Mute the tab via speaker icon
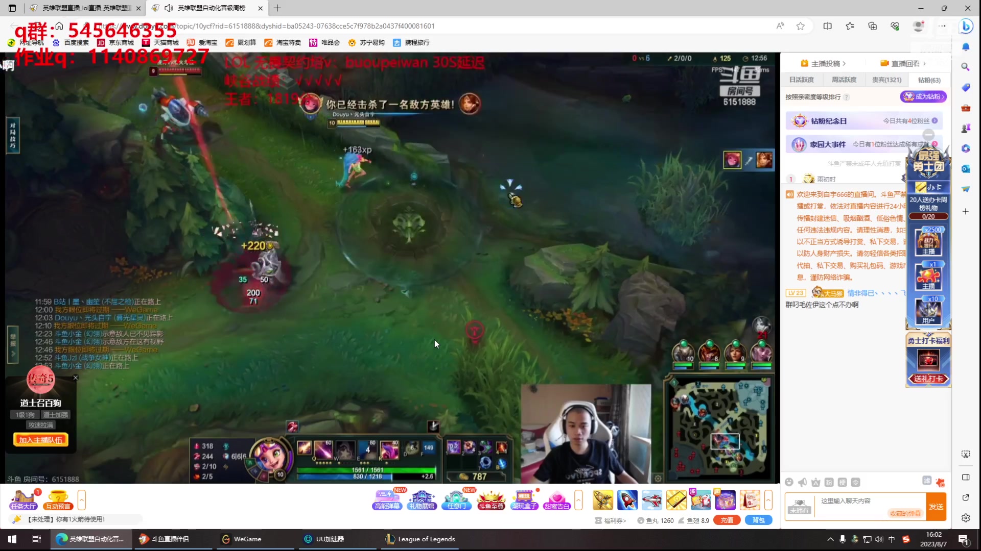Image resolution: width=981 pixels, height=551 pixels. coord(169,8)
